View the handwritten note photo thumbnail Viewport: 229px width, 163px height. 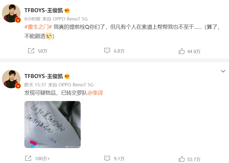click(x=52, y=125)
